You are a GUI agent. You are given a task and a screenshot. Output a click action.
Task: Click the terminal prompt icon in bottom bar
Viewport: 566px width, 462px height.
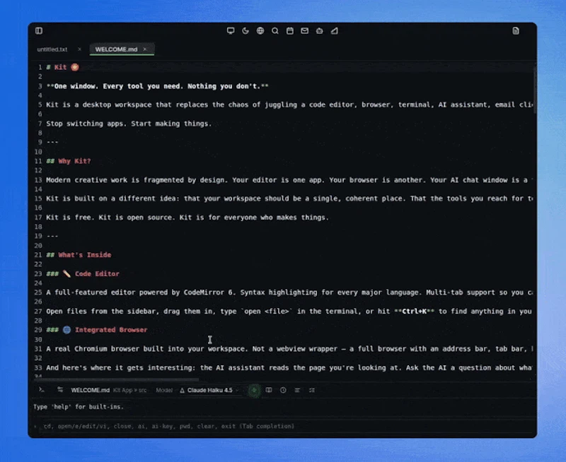tap(42, 389)
